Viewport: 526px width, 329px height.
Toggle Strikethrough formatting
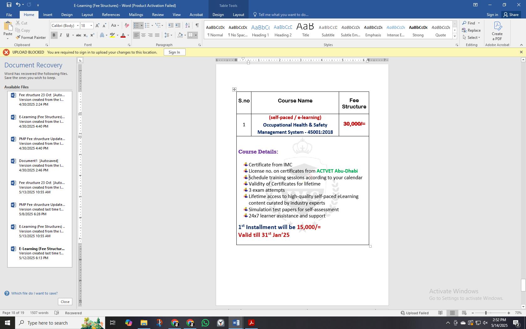click(x=79, y=35)
